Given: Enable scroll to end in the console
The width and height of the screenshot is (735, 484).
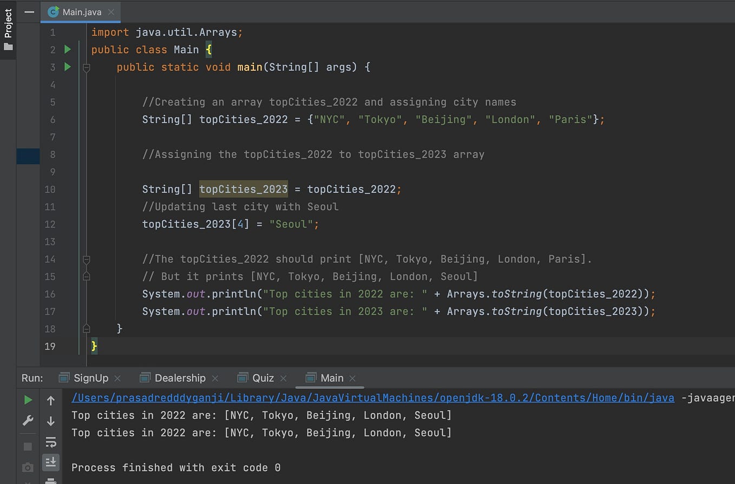Looking at the screenshot, I should (x=51, y=462).
